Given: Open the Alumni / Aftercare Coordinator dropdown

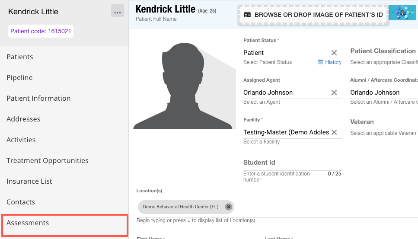Looking at the screenshot, I should point(383,92).
